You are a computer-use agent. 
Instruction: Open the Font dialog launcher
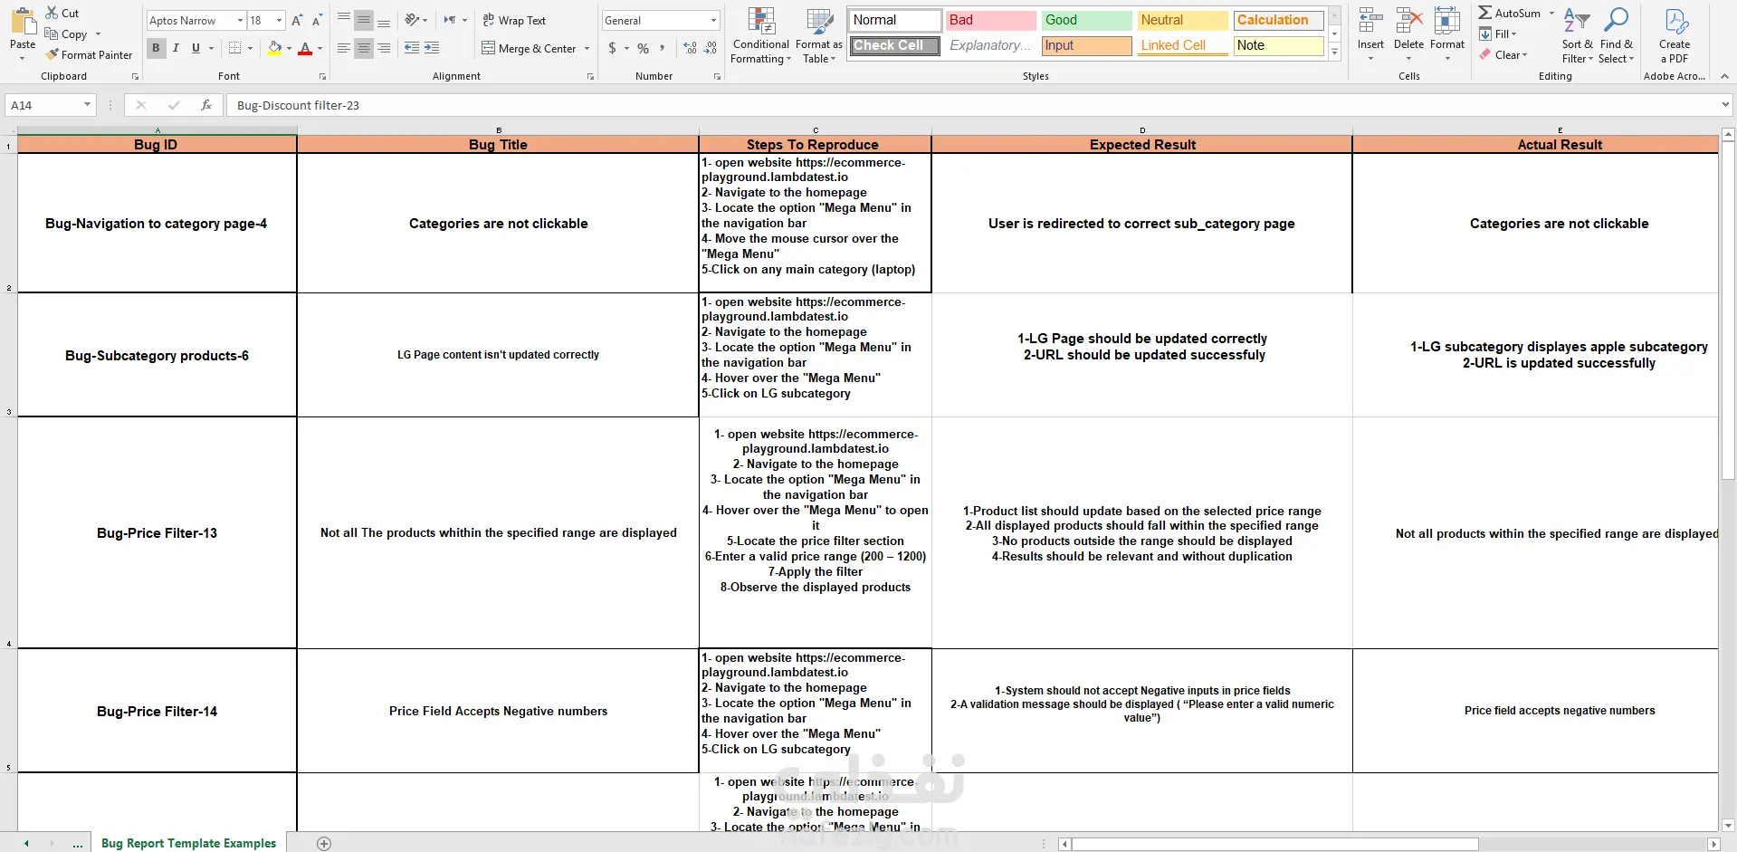point(323,77)
